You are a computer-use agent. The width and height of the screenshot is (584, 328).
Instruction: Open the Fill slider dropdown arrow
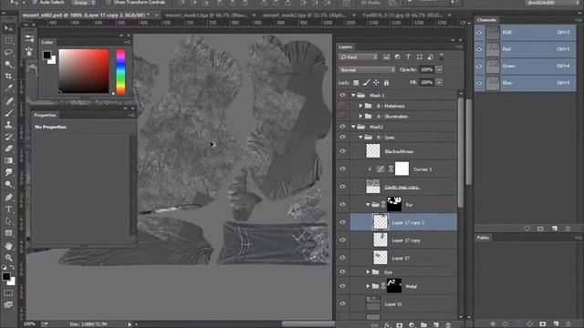[440, 83]
